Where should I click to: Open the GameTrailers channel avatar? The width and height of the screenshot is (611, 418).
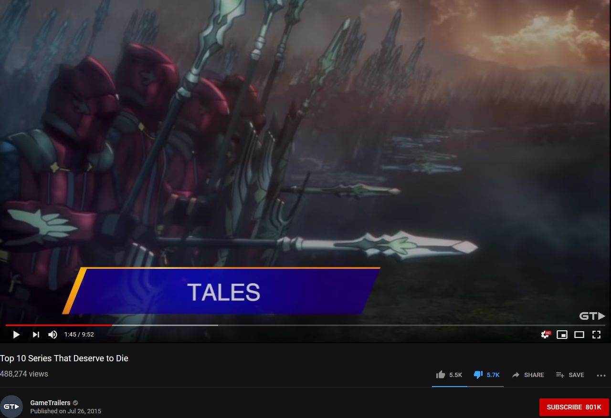pos(11,407)
